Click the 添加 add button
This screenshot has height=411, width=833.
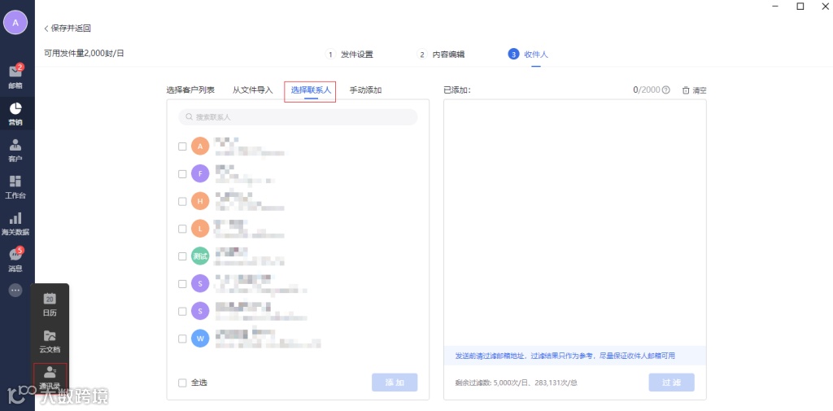[395, 383]
